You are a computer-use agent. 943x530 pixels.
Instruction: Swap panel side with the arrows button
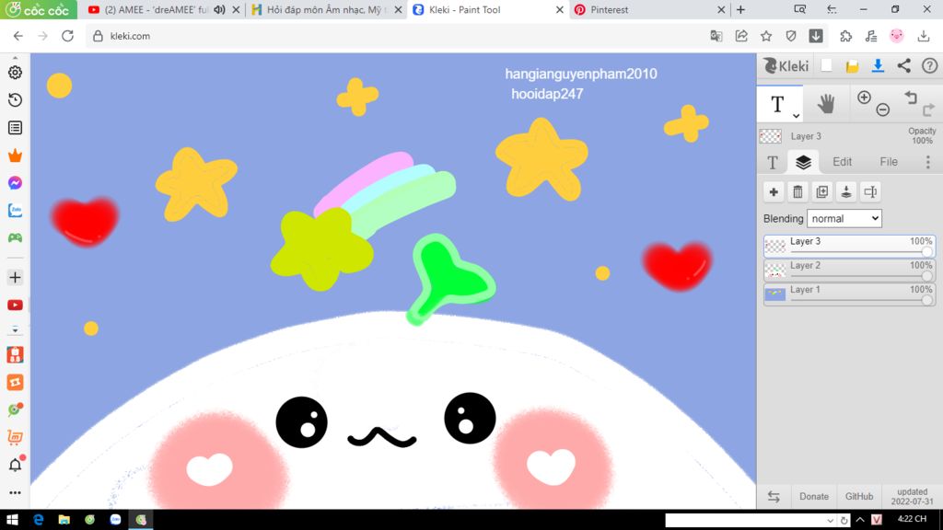tap(774, 496)
